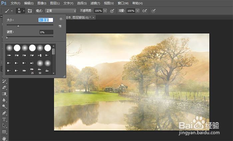Open the 帮助(H) menu
Viewport: 233px width, 141px height.
pos(137,3)
